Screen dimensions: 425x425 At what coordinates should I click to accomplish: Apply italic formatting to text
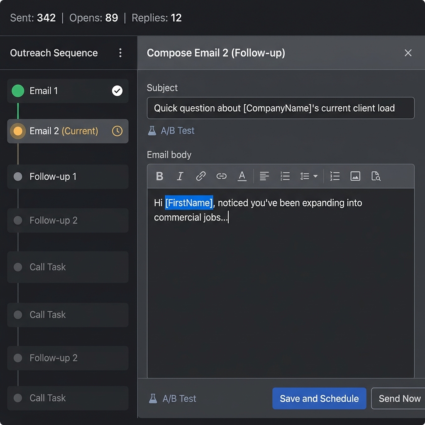tap(180, 176)
